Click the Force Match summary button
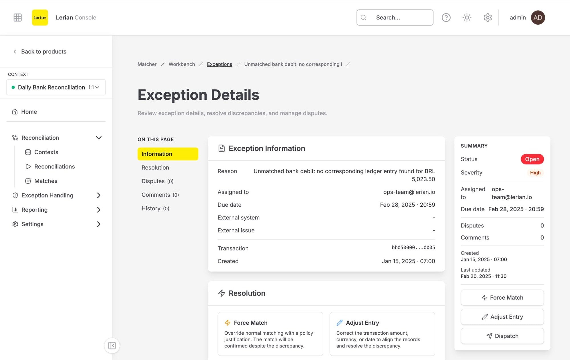The height and width of the screenshot is (360, 570). tap(502, 298)
